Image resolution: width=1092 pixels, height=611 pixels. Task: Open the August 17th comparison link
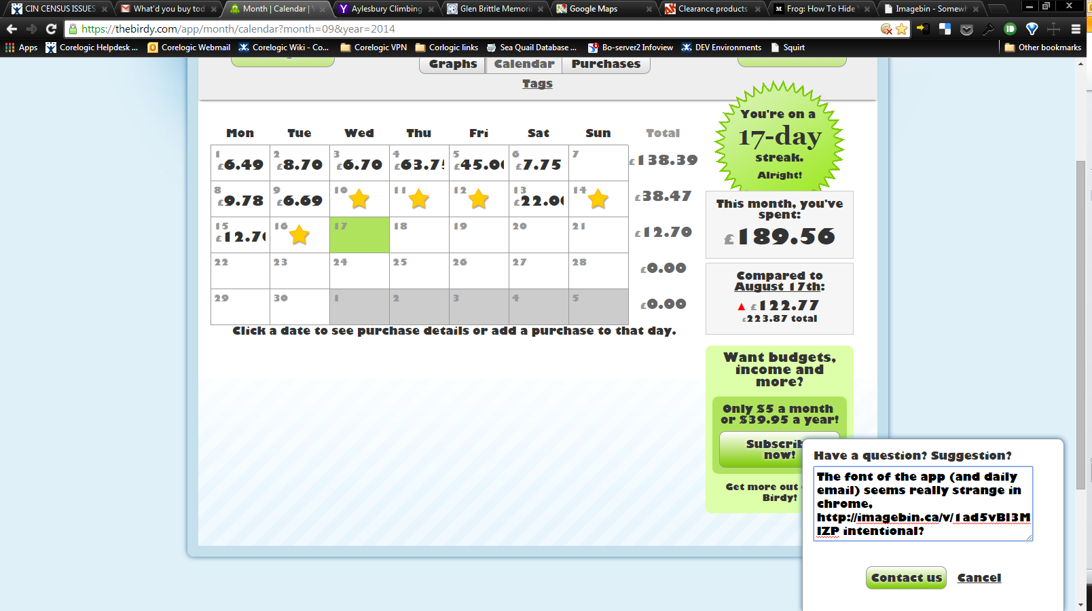point(778,286)
